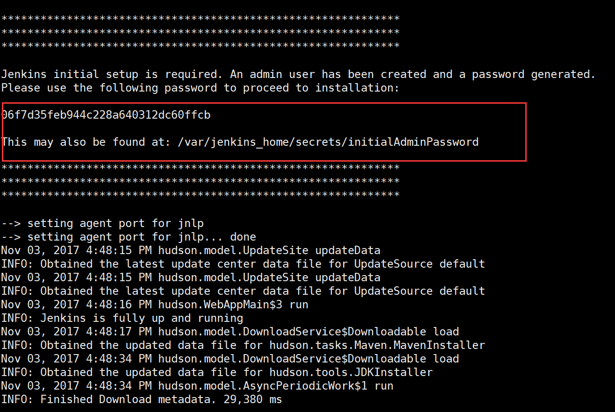The image size is (615, 412).
Task: Click the hudson.WebAppMain$3 run log entry
Action: coord(233,305)
